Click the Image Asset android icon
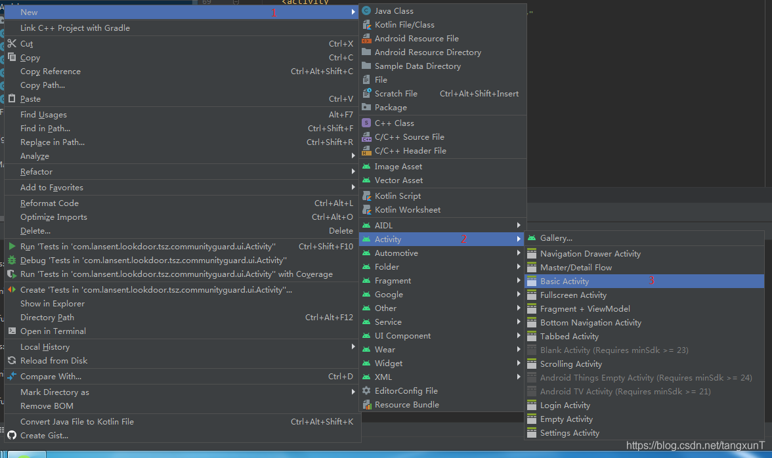772x458 pixels. click(366, 167)
